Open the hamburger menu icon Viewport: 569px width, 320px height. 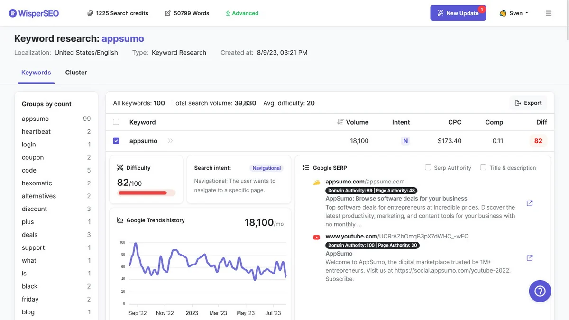coord(549,13)
